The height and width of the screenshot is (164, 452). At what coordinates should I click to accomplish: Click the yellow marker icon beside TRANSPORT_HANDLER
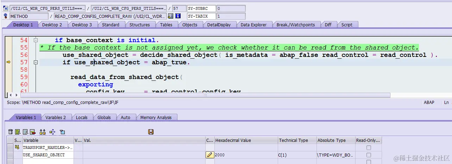17,147
